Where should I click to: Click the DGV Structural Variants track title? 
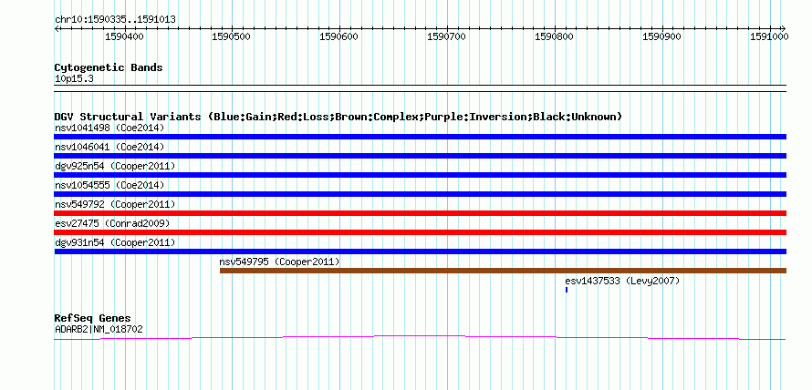pyautogui.click(x=338, y=117)
